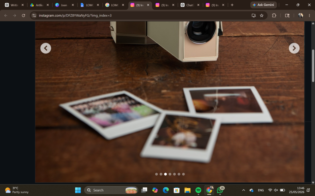The width and height of the screenshot is (315, 196).
Task: Expand the system tray hidden icons chevron
Action: coord(244,190)
